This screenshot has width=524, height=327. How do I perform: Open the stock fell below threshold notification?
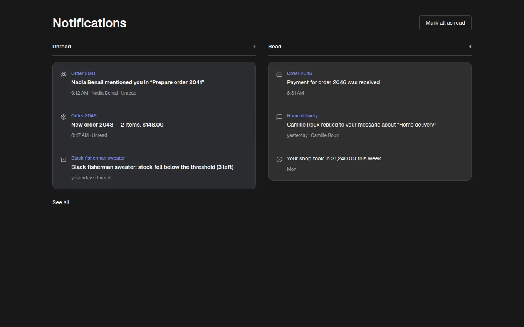153,167
